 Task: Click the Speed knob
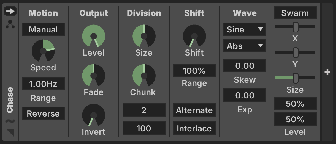[43, 51]
